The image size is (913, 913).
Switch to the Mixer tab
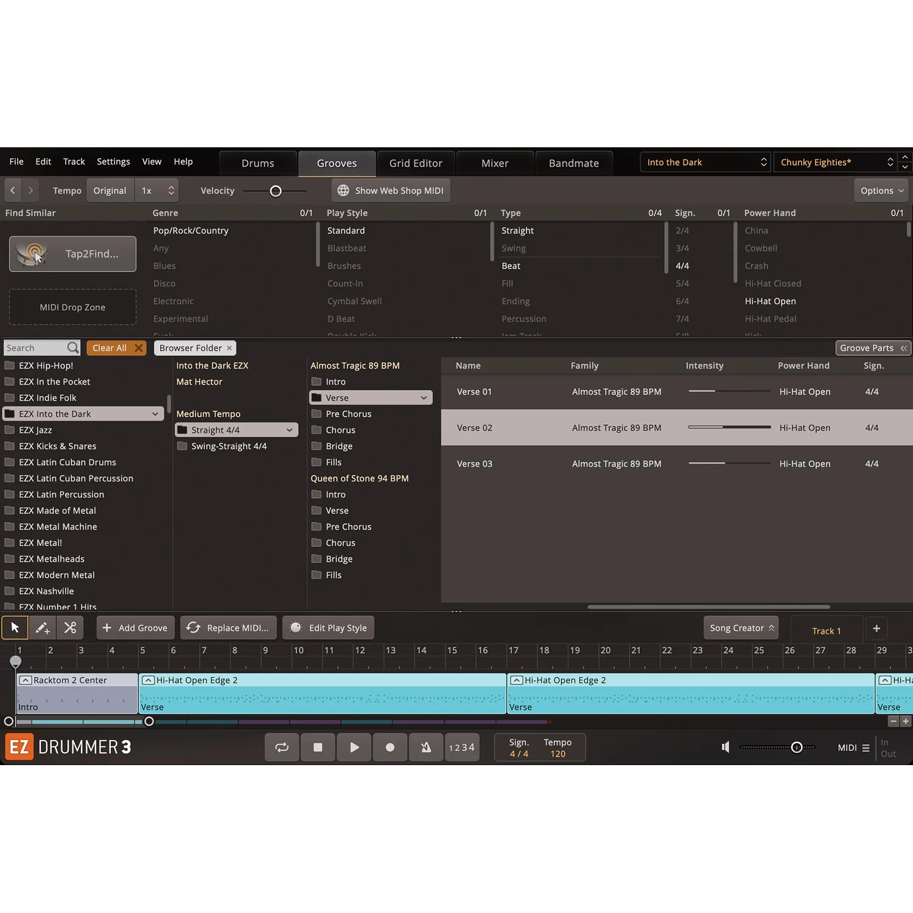pyautogui.click(x=495, y=163)
